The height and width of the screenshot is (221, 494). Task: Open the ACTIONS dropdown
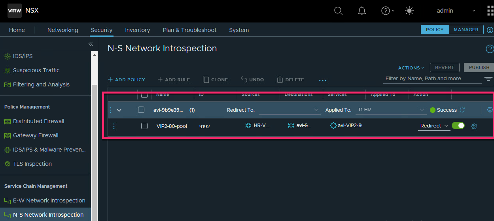(411, 68)
